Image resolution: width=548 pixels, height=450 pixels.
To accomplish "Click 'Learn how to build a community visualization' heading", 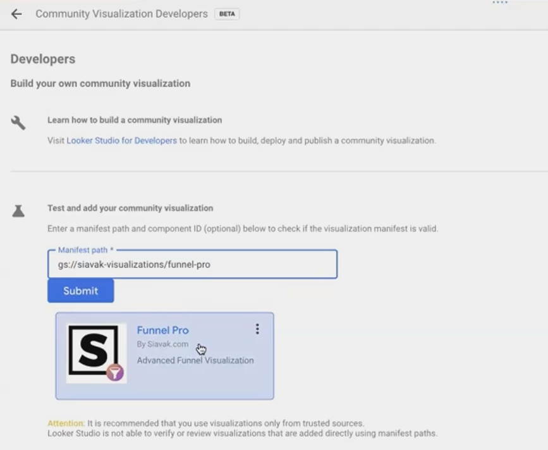I will 135,120.
